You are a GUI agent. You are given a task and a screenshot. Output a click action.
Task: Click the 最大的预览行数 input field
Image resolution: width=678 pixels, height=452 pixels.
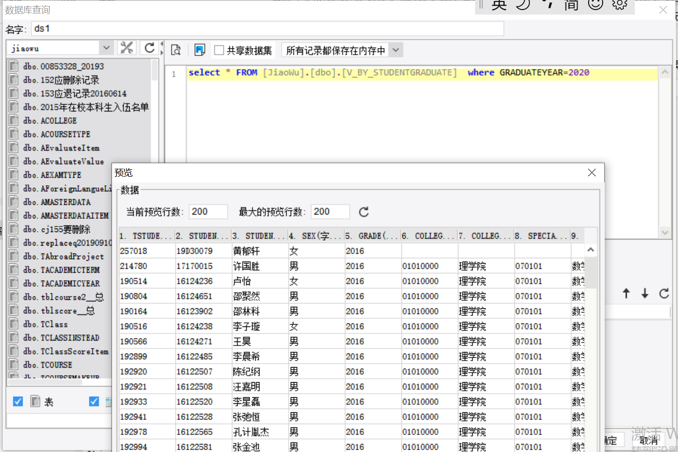(x=330, y=211)
